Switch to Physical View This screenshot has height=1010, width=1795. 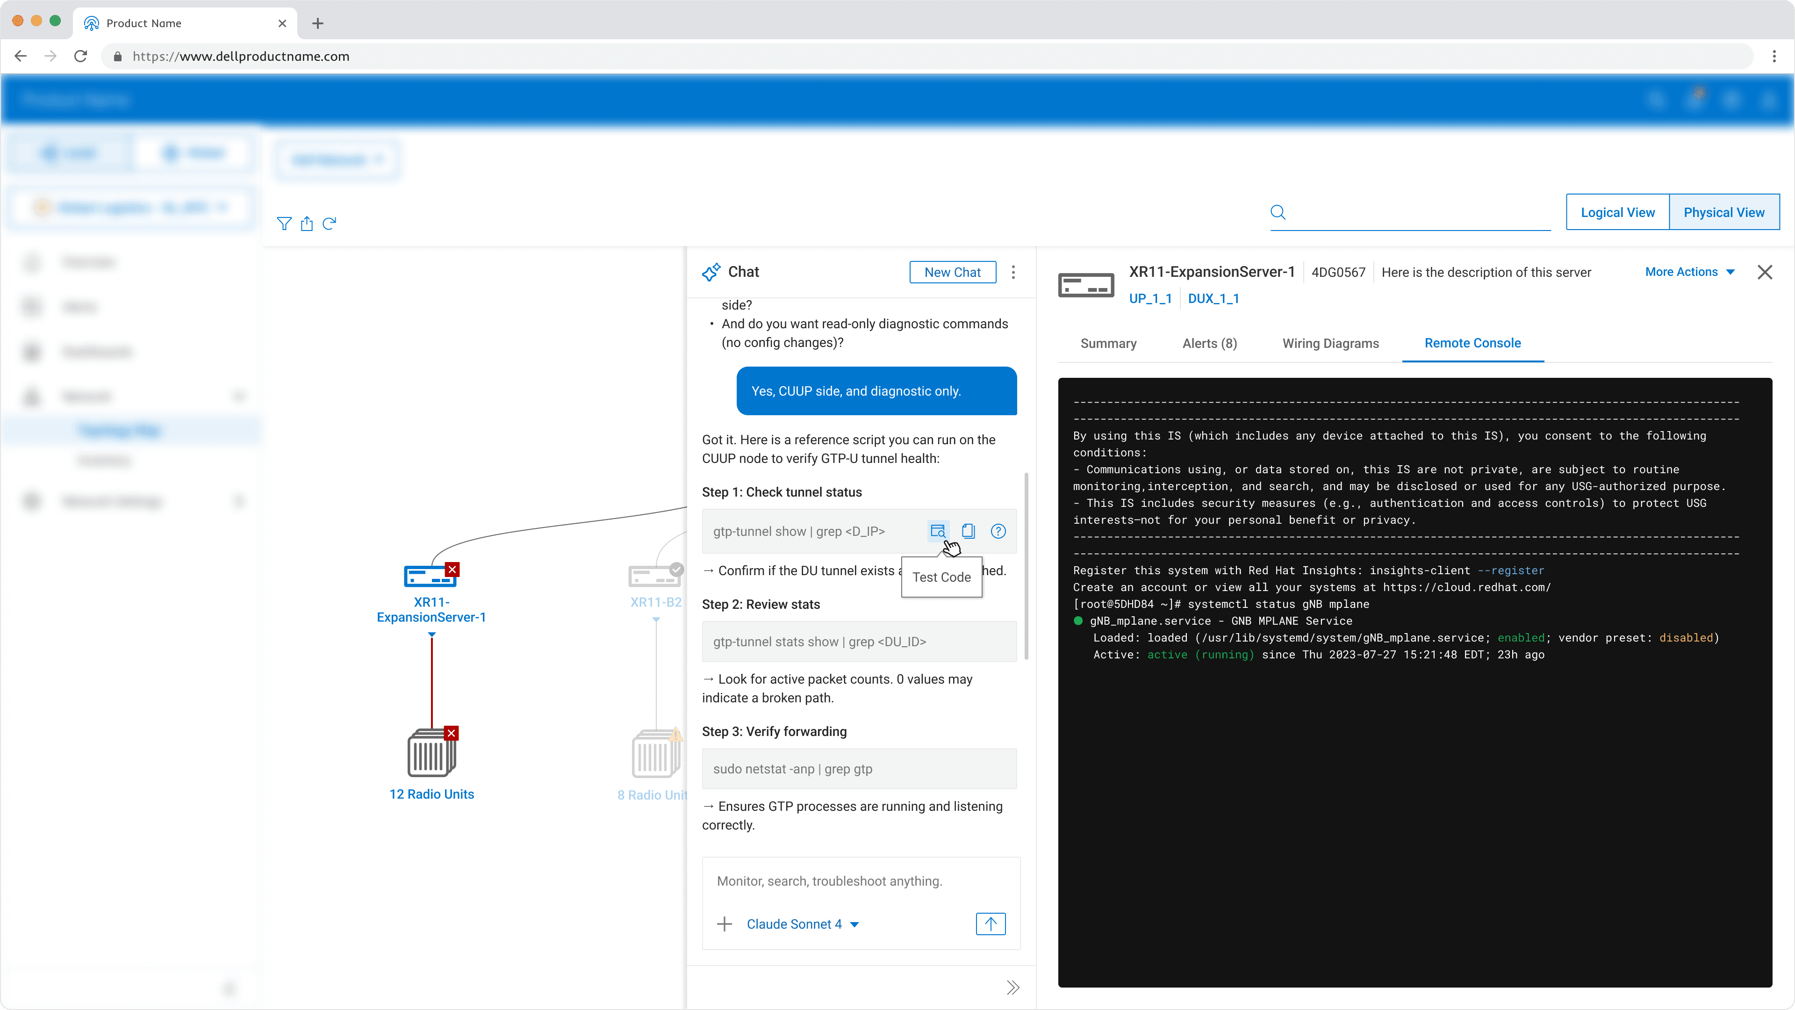click(x=1724, y=213)
